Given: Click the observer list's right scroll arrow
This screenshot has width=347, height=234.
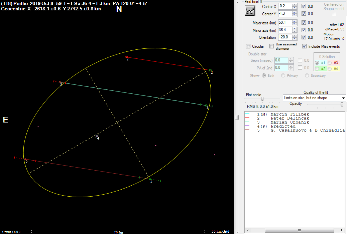Looking at the screenshot, I should pyautogui.click(x=342, y=230).
